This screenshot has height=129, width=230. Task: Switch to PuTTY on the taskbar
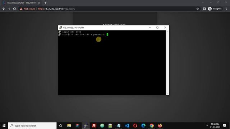(86, 126)
